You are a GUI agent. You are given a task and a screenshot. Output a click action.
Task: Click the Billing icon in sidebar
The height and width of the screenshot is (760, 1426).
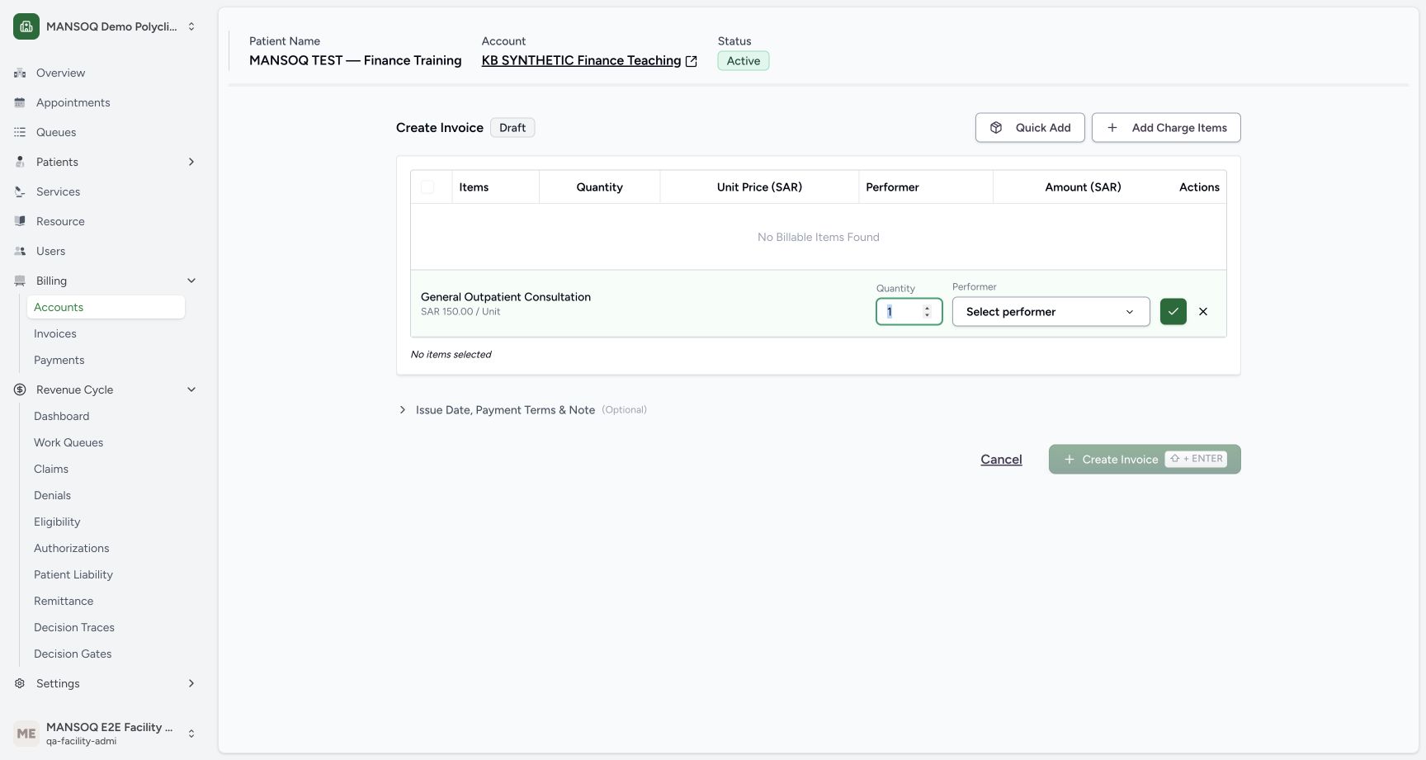click(x=20, y=281)
